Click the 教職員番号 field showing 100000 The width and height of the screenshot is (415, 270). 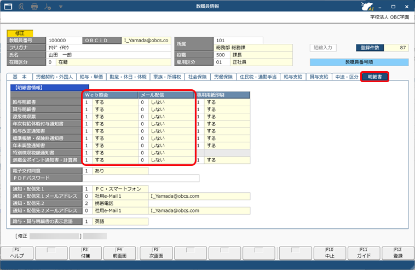(x=64, y=41)
